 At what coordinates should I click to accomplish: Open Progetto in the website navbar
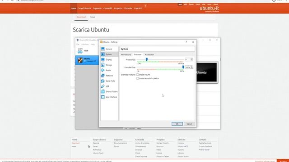(x=118, y=8)
